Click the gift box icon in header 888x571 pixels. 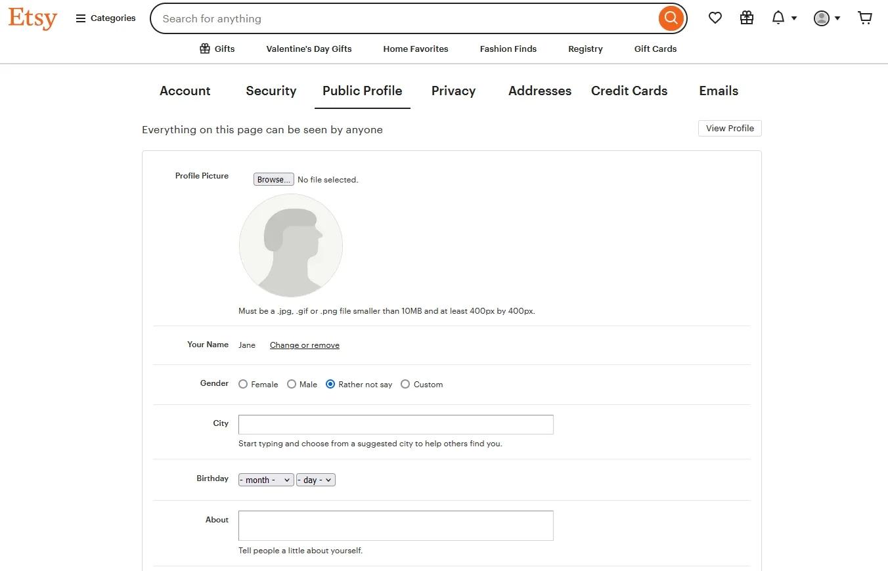click(747, 18)
